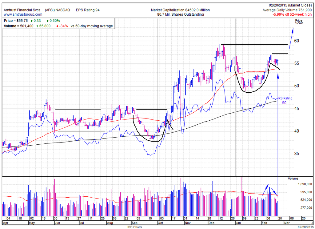Select the (AFSI) NASDAQ ticker label
This screenshot has height=229, width=315.
[x=58, y=10]
